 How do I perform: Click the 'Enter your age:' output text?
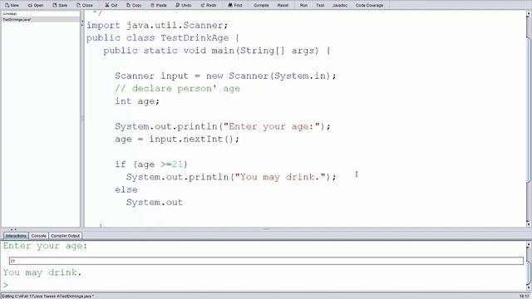click(45, 246)
